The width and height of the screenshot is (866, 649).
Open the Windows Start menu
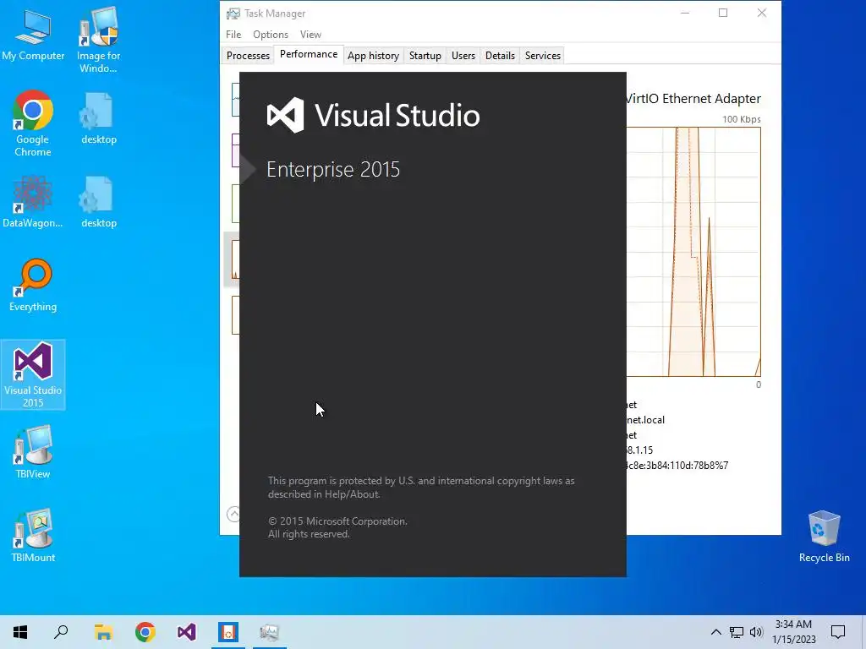tap(20, 632)
